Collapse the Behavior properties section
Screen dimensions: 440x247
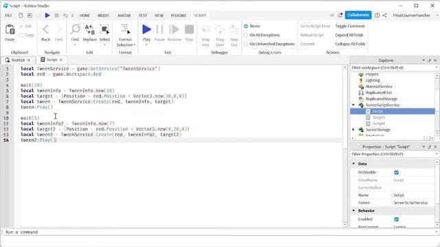[353, 211]
